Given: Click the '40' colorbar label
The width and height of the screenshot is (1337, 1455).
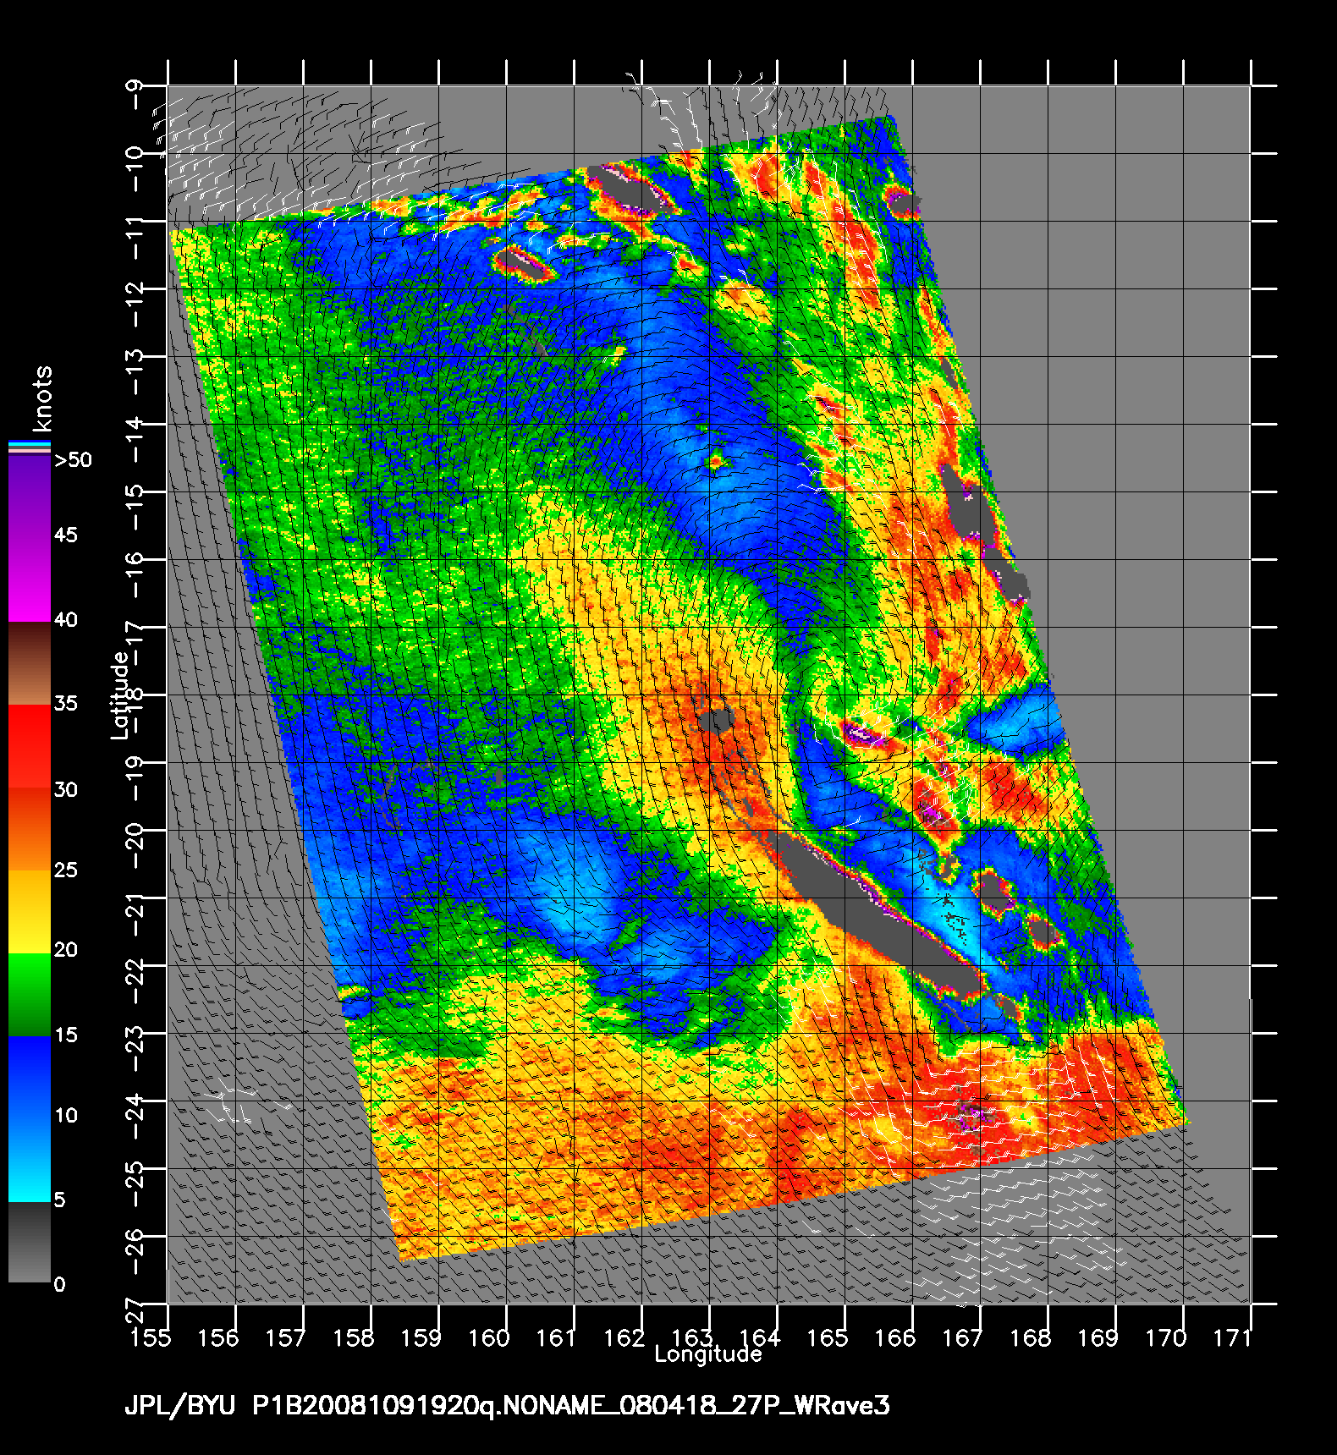Looking at the screenshot, I should (x=66, y=620).
